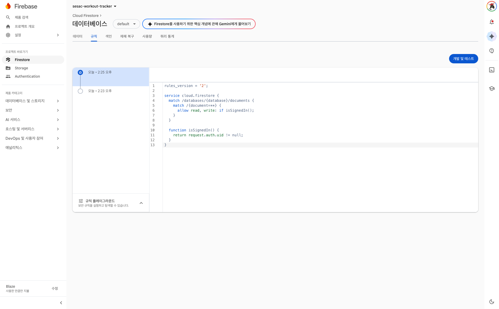Click the Firebase flame logo
Screen dimensions: 499x309
pyautogui.click(x=8, y=6)
